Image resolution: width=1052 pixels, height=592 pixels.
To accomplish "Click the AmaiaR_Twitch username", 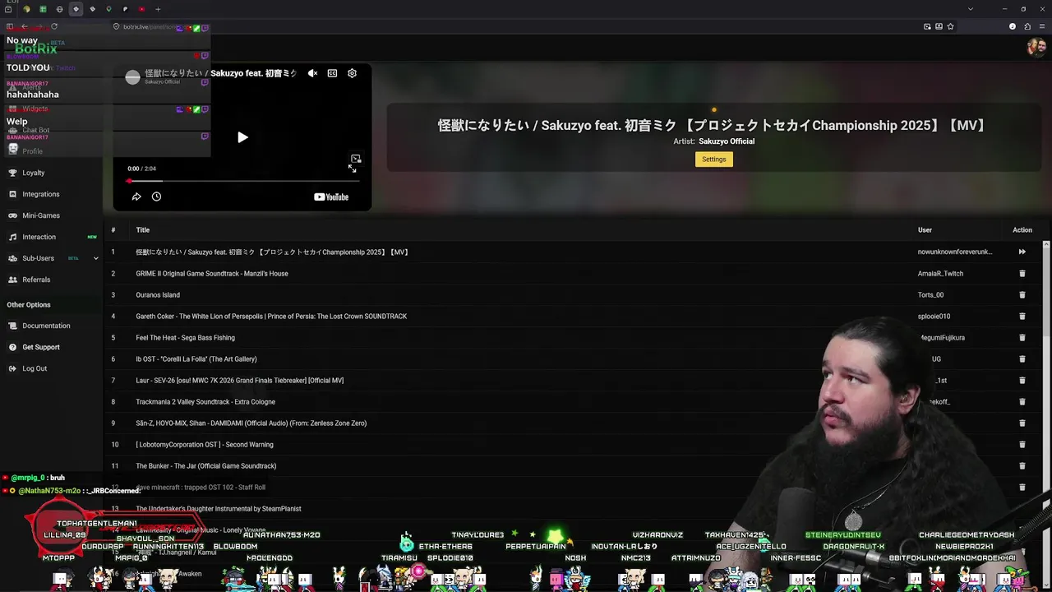I will coord(940,273).
